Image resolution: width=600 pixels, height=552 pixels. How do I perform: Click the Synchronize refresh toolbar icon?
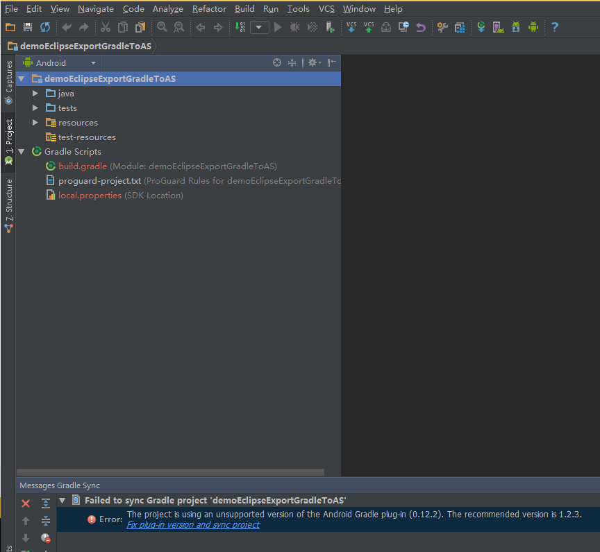coord(45,27)
